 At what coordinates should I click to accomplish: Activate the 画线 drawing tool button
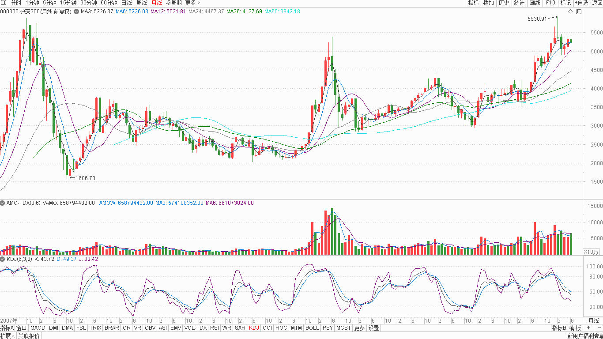pyautogui.click(x=535, y=3)
